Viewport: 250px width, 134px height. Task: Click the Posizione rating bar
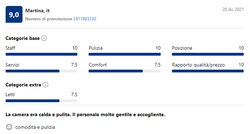click(208, 54)
